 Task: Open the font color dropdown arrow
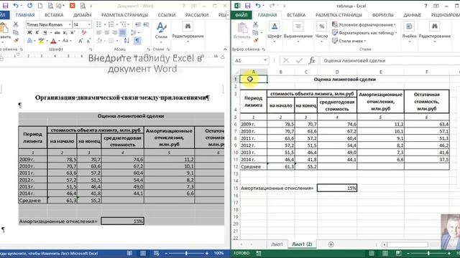pyautogui.click(x=59, y=41)
